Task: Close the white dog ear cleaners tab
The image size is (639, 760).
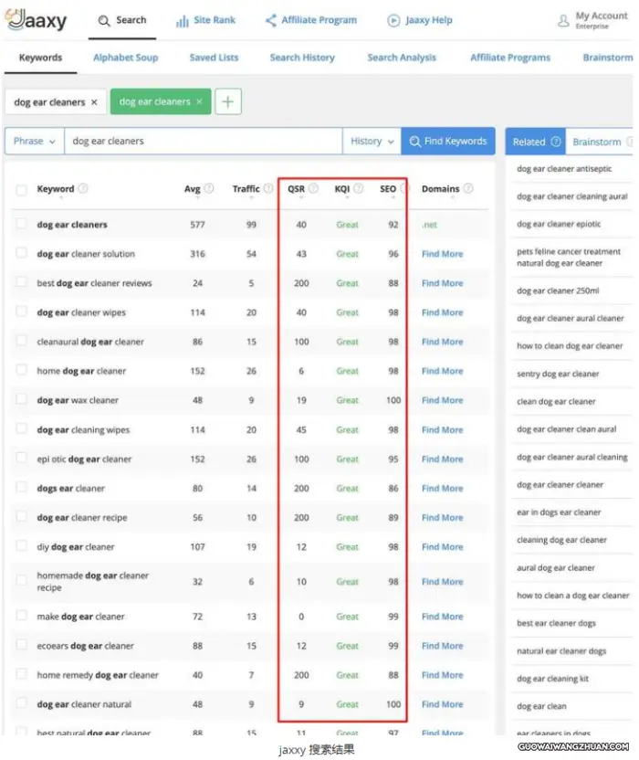Action: 94,102
